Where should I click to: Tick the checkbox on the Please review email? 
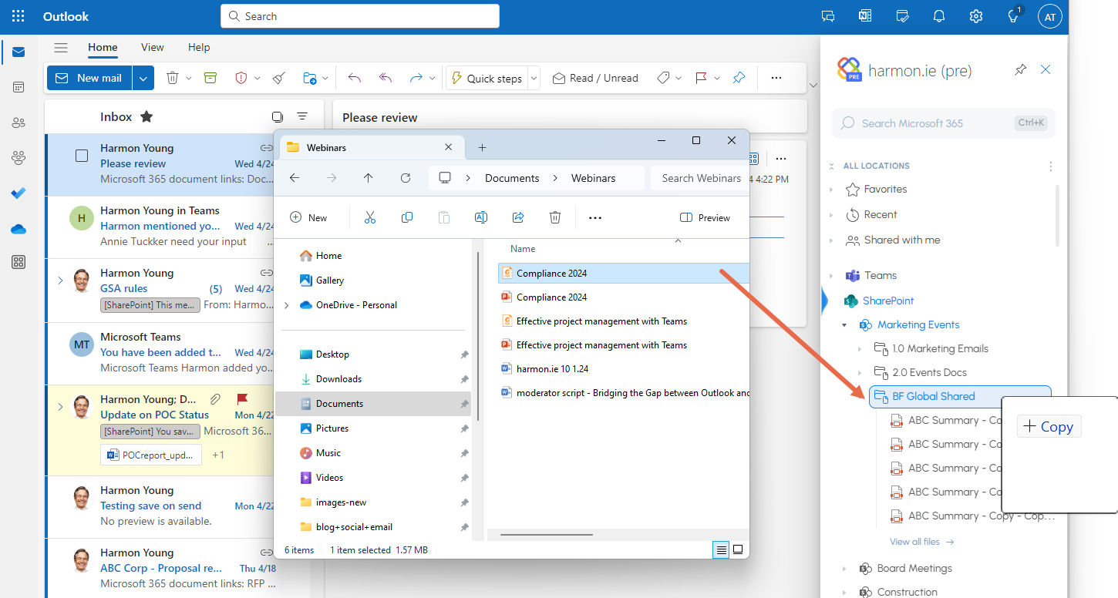[x=82, y=156]
